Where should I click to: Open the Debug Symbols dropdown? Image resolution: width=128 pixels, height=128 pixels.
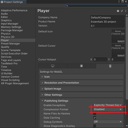click(108, 122)
